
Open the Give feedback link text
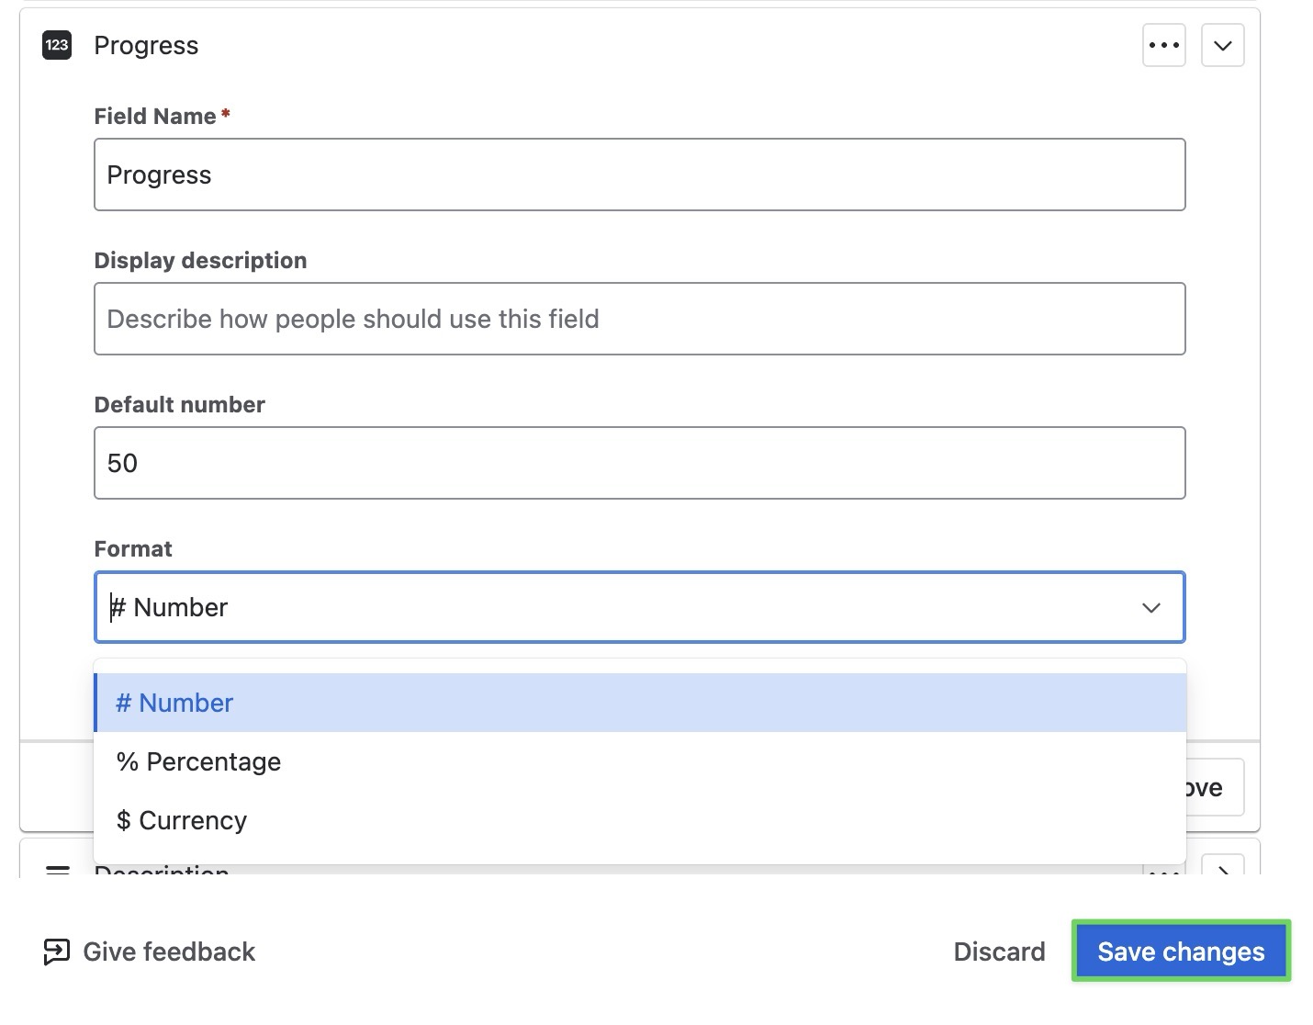tap(169, 952)
